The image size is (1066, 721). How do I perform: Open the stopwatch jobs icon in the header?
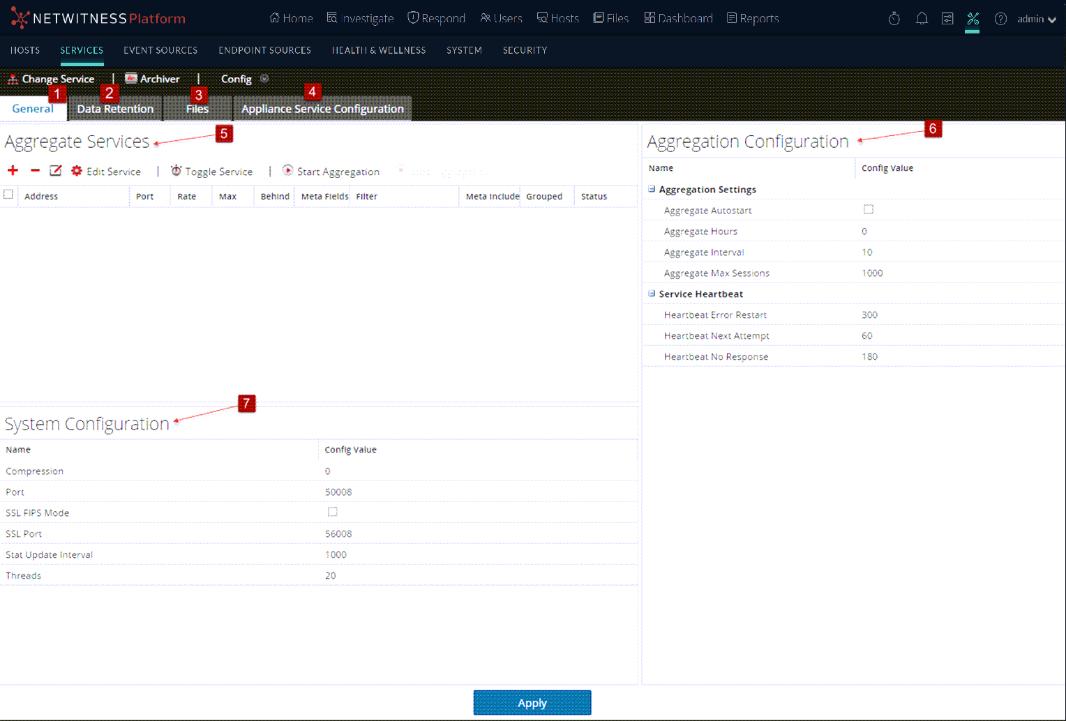(x=894, y=19)
